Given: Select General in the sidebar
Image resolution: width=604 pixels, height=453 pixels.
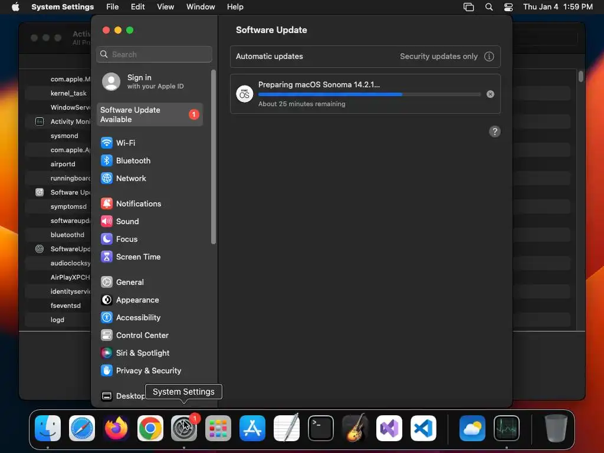Looking at the screenshot, I should [x=150, y=283].
